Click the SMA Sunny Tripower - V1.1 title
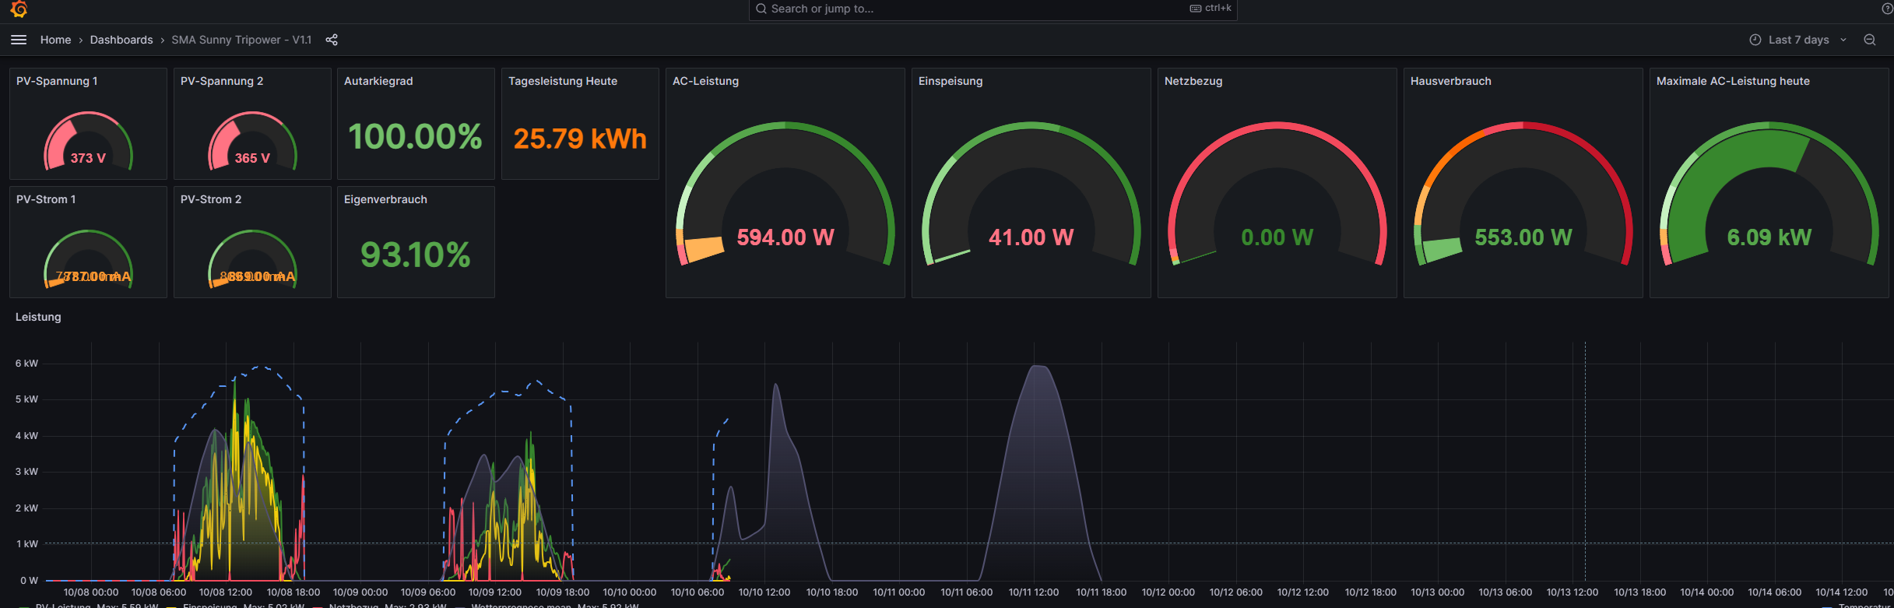The height and width of the screenshot is (608, 1894). click(x=241, y=40)
